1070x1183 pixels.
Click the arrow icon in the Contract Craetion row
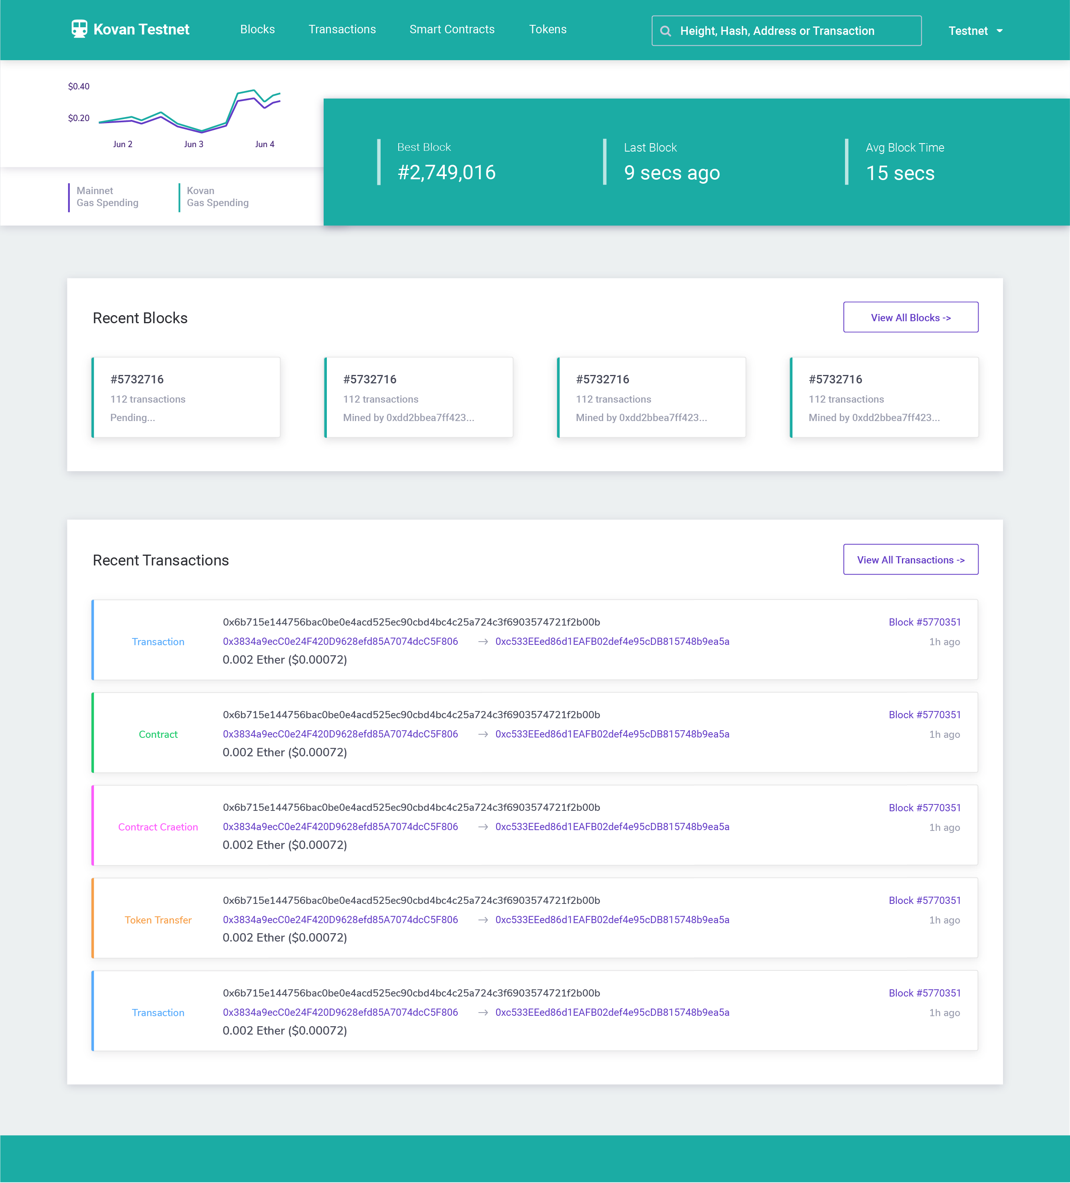click(x=482, y=826)
